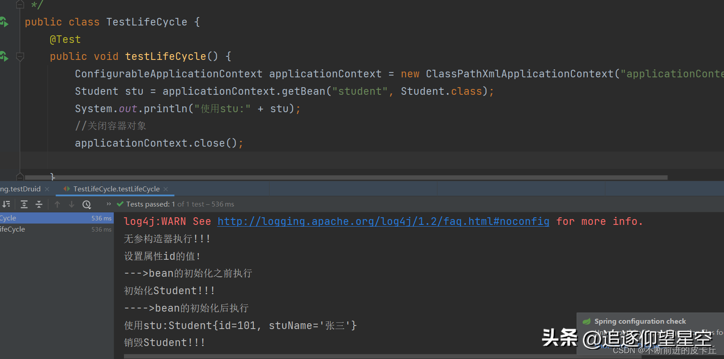Go to next failed test arrow

tap(72, 204)
